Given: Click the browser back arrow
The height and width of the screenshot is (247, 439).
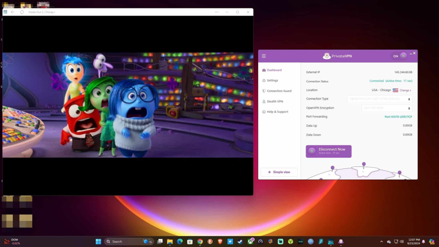Looking at the screenshot, I should pyautogui.click(x=13, y=12).
